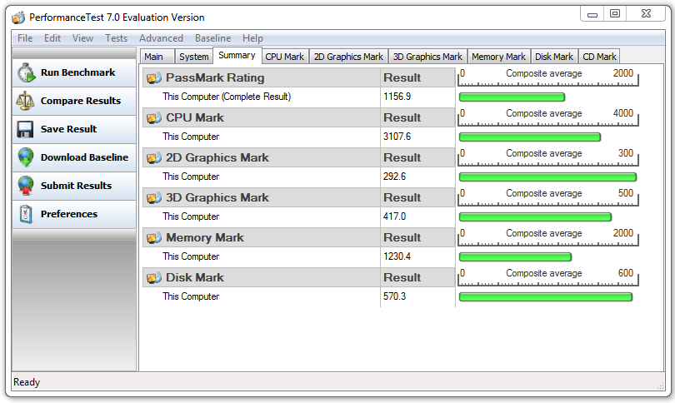Click the 2D Graphics Mark green result bar

click(x=547, y=177)
